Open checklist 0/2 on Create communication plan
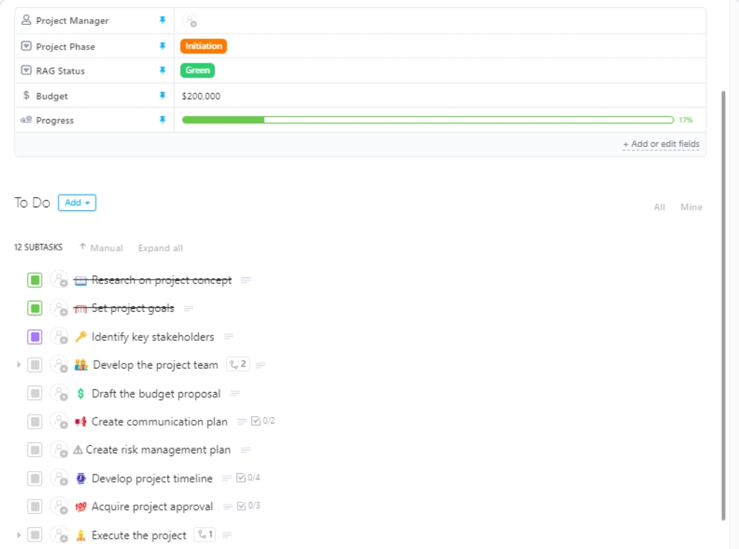 pos(263,421)
